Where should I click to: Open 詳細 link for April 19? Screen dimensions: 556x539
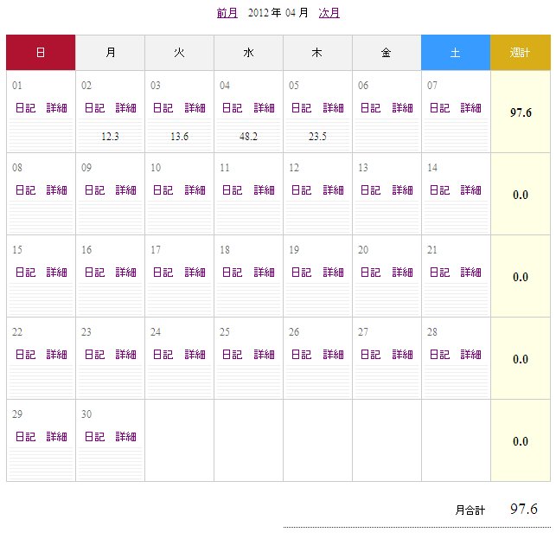(334, 273)
